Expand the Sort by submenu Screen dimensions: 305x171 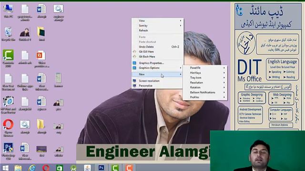[x=157, y=26]
